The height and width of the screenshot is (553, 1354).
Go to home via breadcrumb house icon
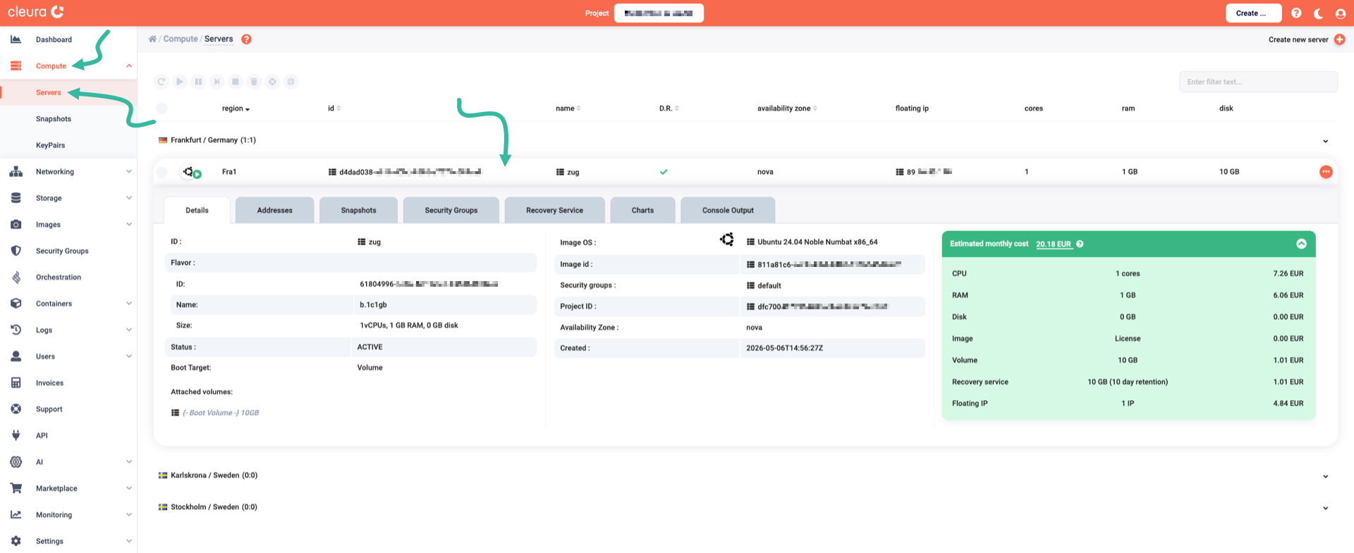coord(152,39)
